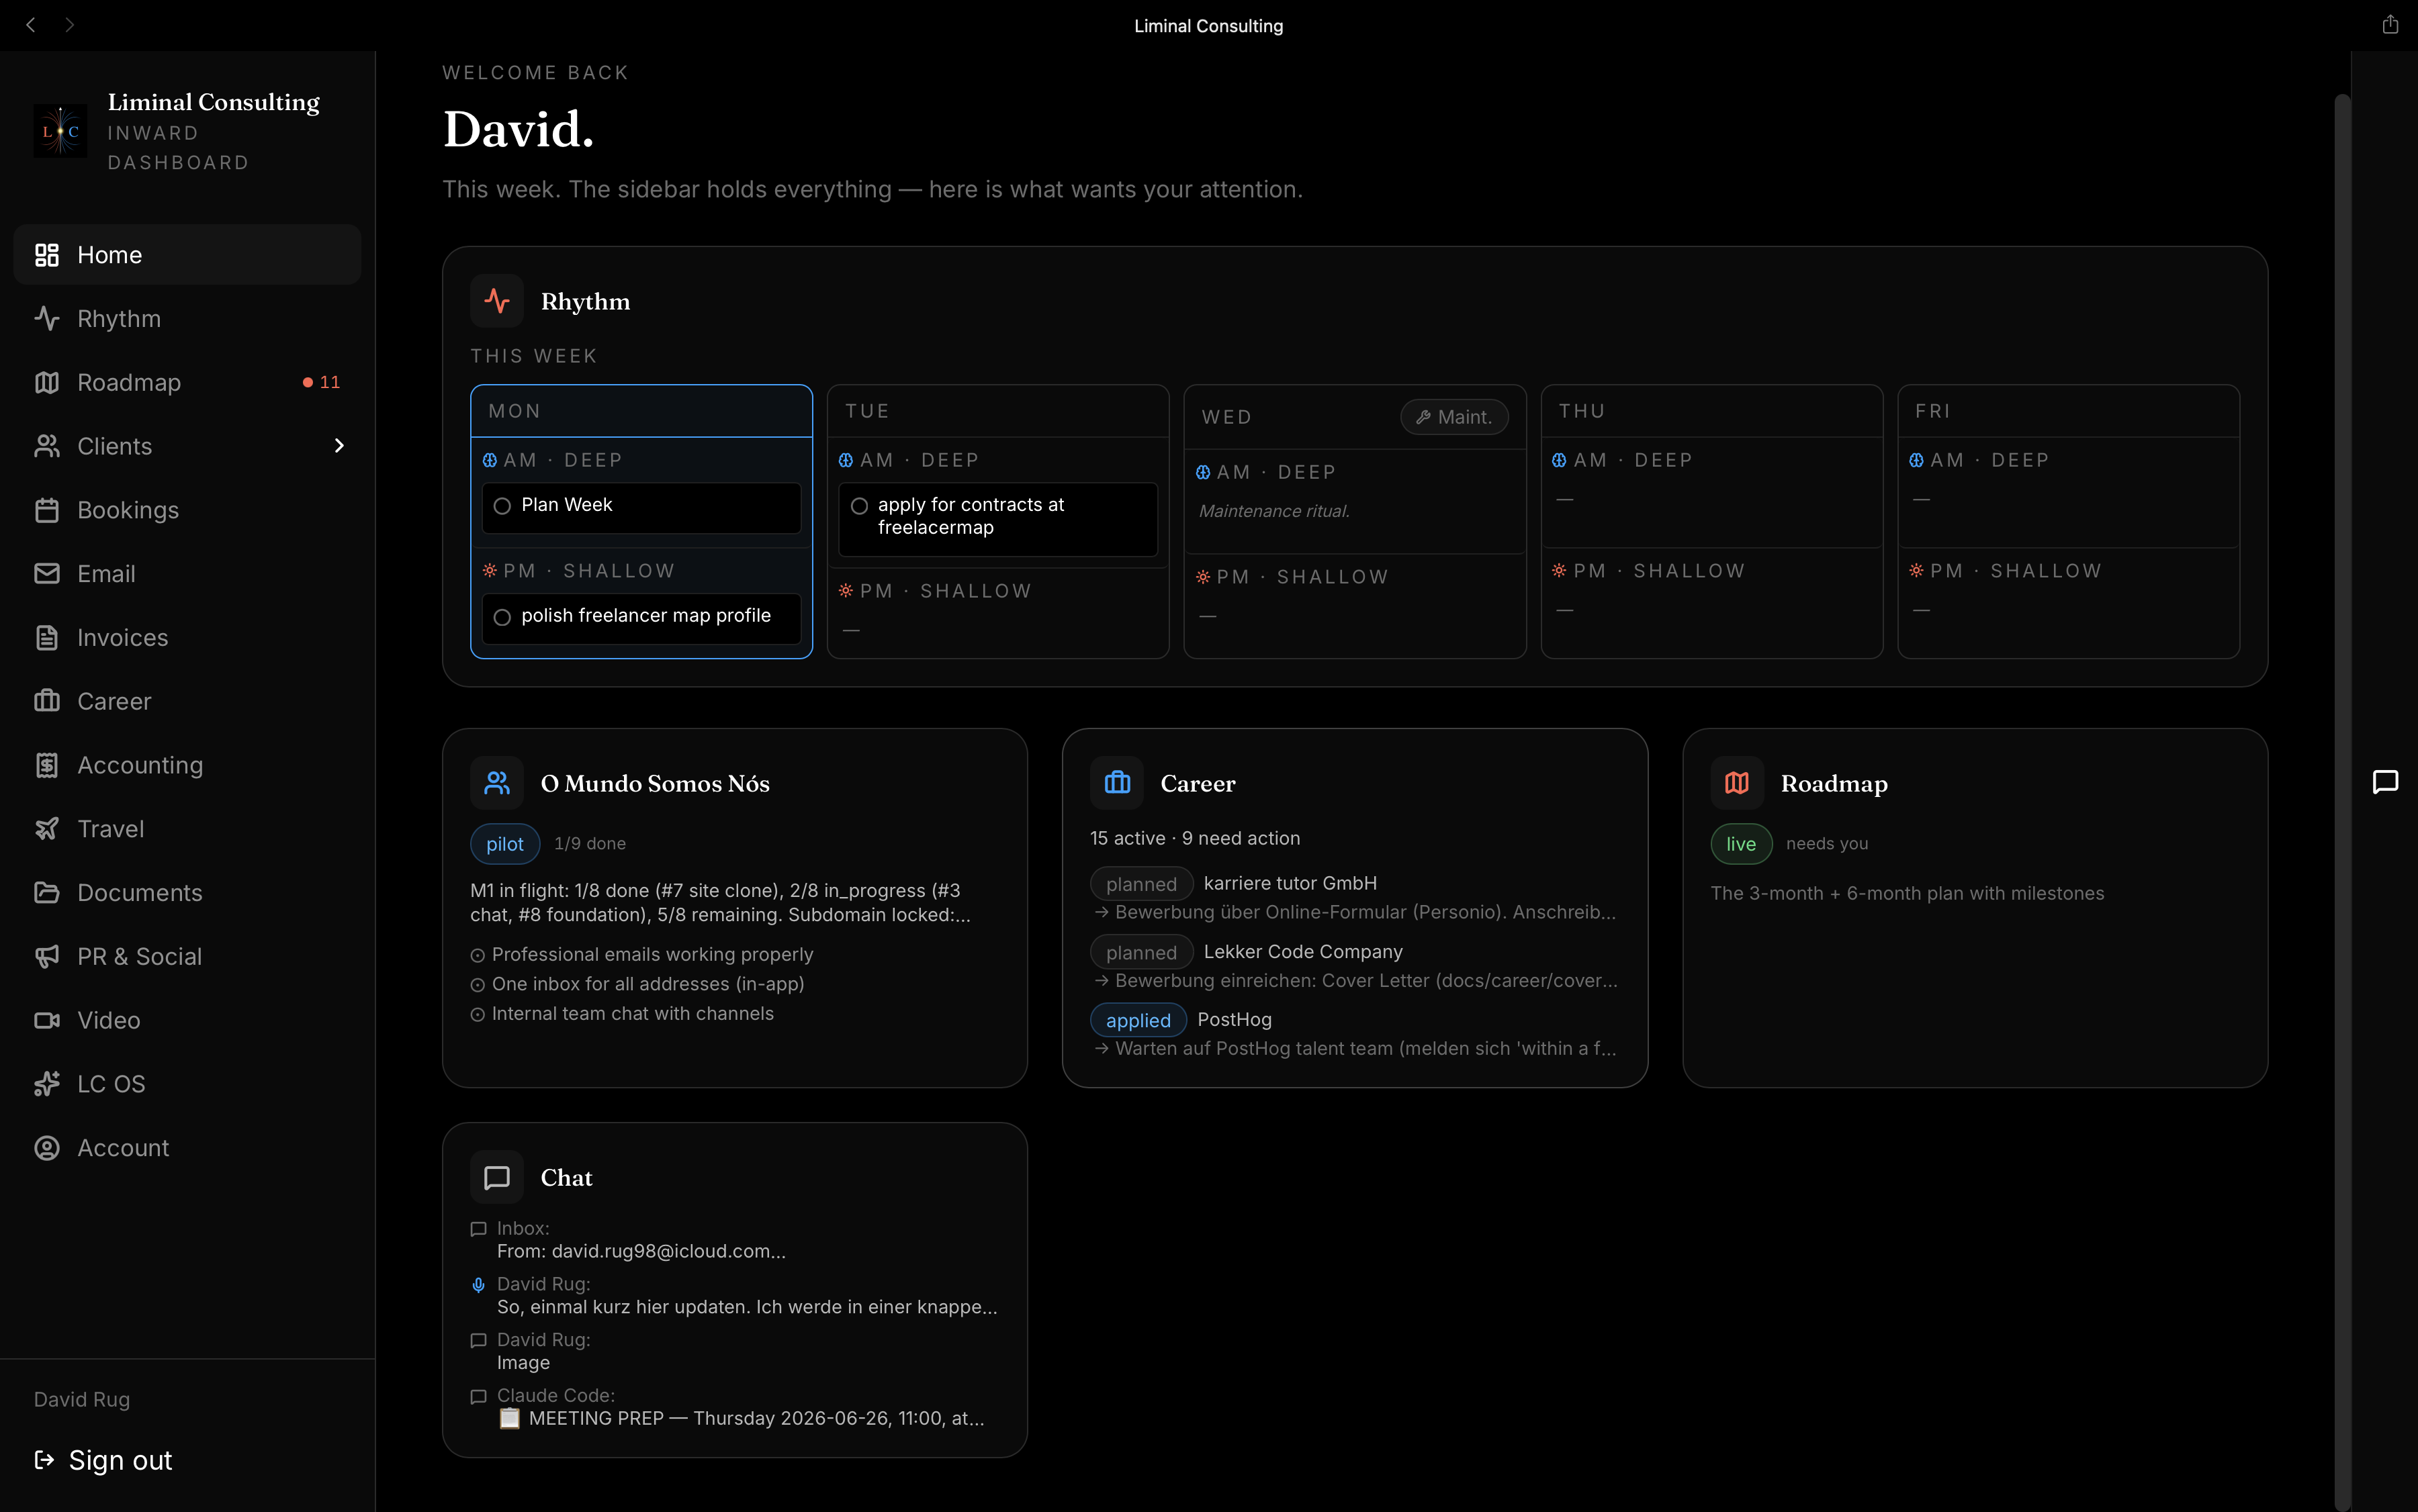Open the Rhythm sidebar section
Screen dimensions: 2418x1512
coord(187,319)
